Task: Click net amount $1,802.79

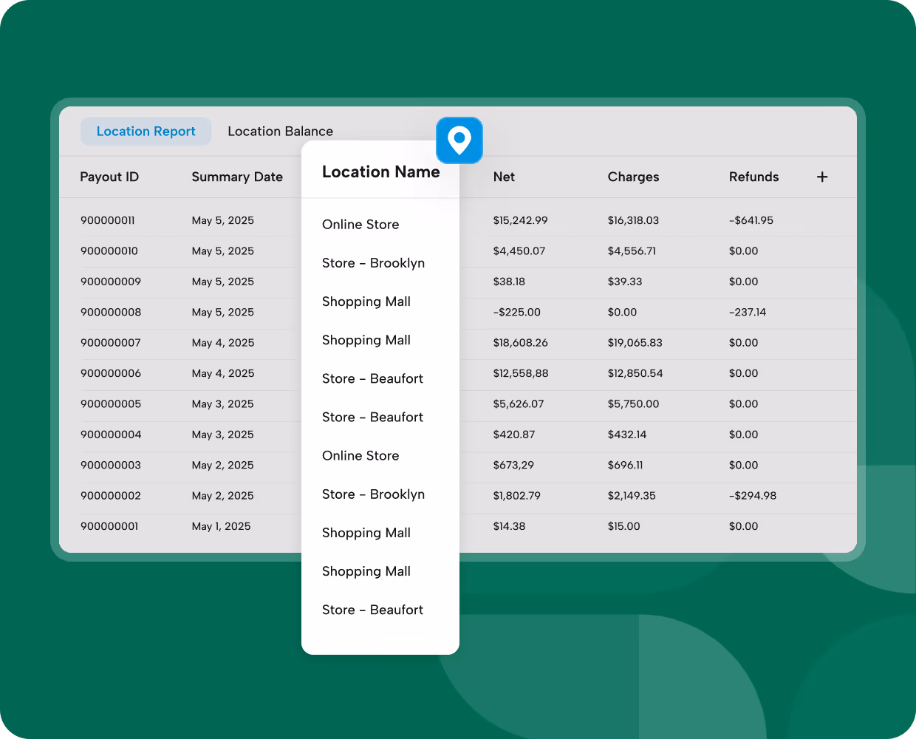Action: point(516,496)
